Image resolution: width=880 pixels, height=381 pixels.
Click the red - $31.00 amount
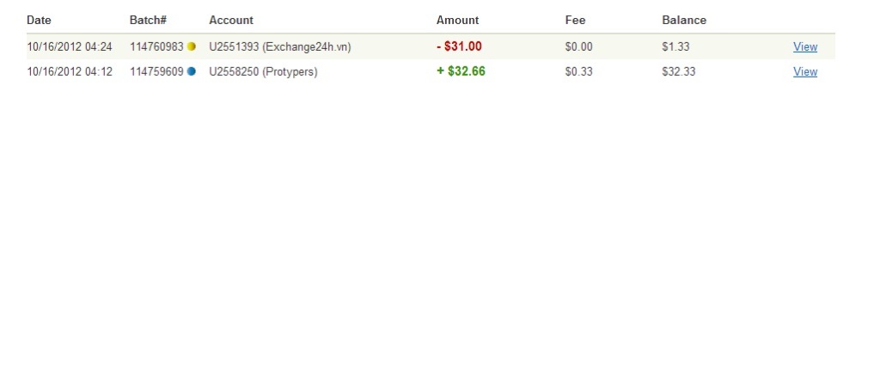pos(459,46)
